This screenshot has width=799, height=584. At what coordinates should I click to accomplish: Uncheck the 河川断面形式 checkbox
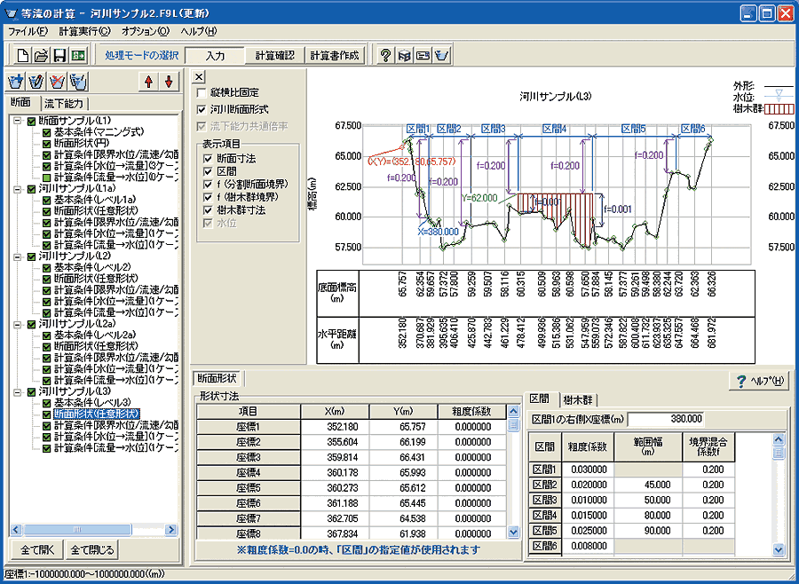click(202, 109)
